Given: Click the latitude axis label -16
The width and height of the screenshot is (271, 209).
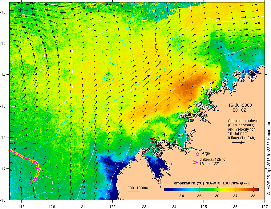Looking at the screenshot, I should (3, 137).
